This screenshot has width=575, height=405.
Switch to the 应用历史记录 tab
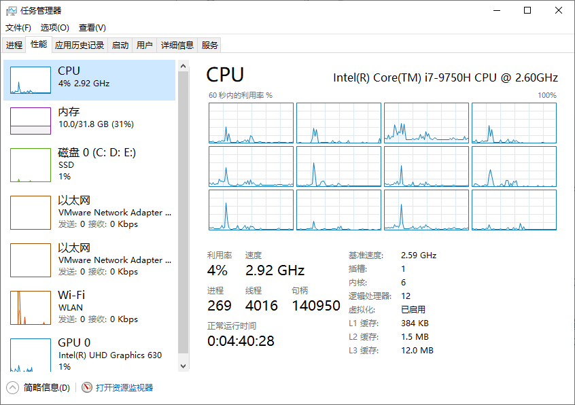click(x=80, y=45)
